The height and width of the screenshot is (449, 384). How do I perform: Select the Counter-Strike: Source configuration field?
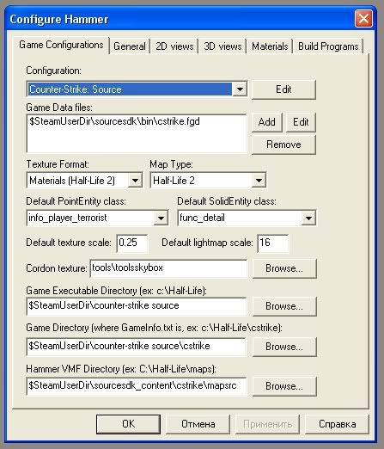130,89
